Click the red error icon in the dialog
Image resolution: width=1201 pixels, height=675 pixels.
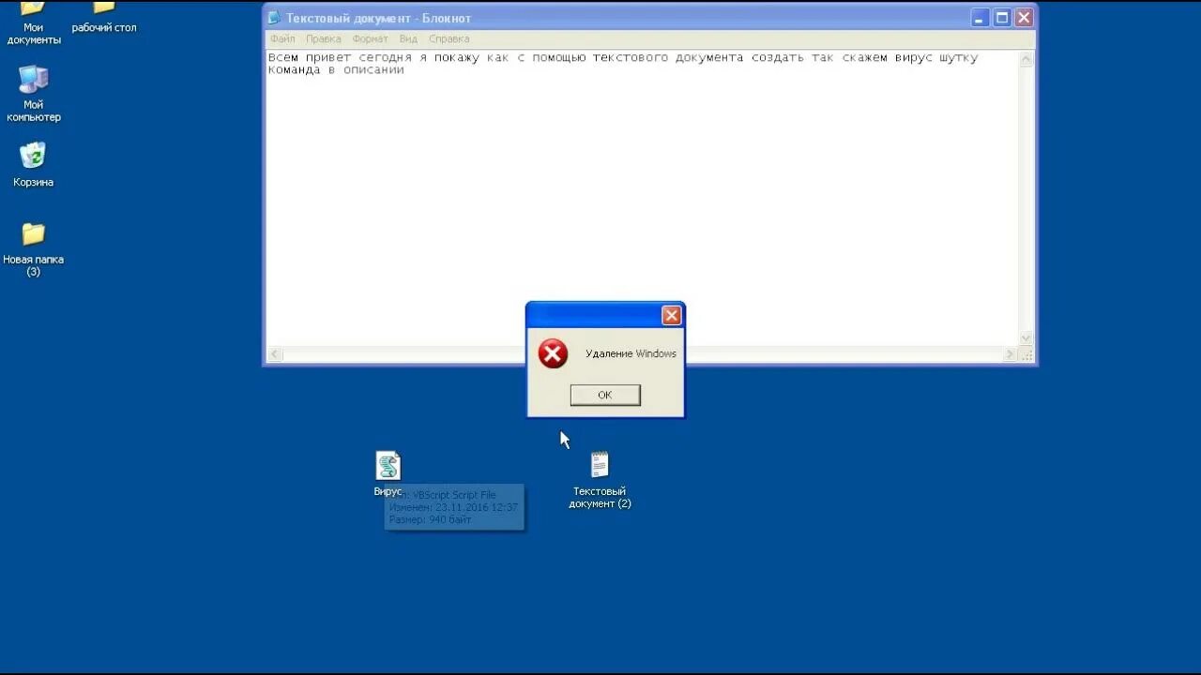tap(553, 353)
